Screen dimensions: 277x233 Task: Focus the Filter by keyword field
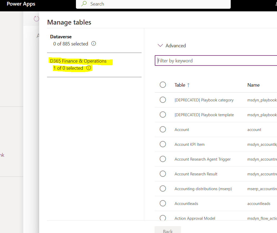pyautogui.click(x=216, y=61)
